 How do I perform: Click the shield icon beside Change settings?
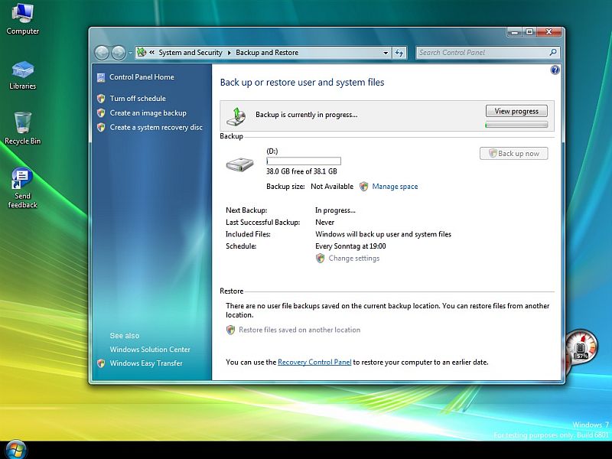point(320,259)
